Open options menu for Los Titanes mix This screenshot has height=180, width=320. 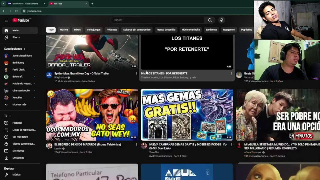click(x=231, y=74)
